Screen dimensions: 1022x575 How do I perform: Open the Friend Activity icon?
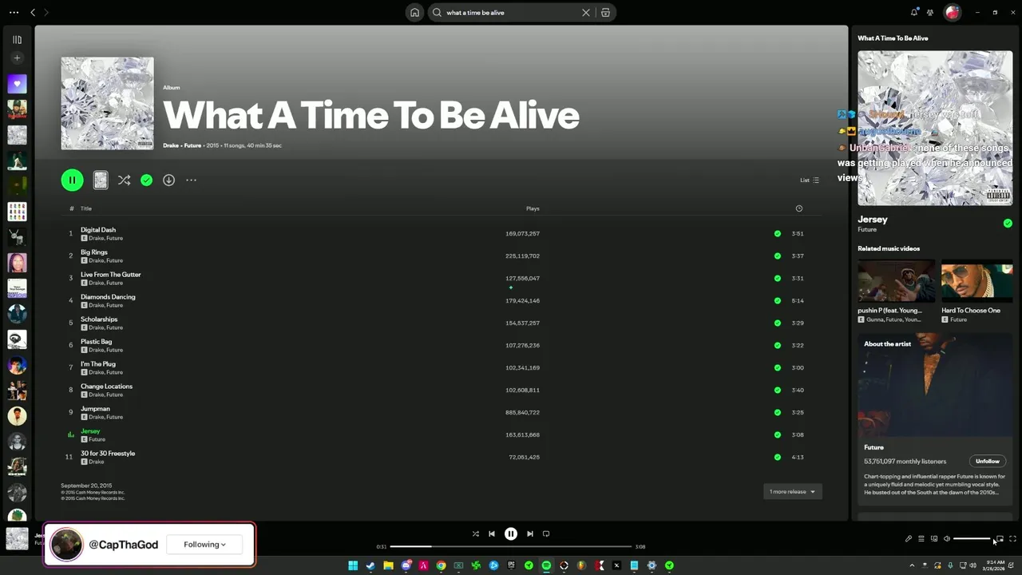pos(930,13)
